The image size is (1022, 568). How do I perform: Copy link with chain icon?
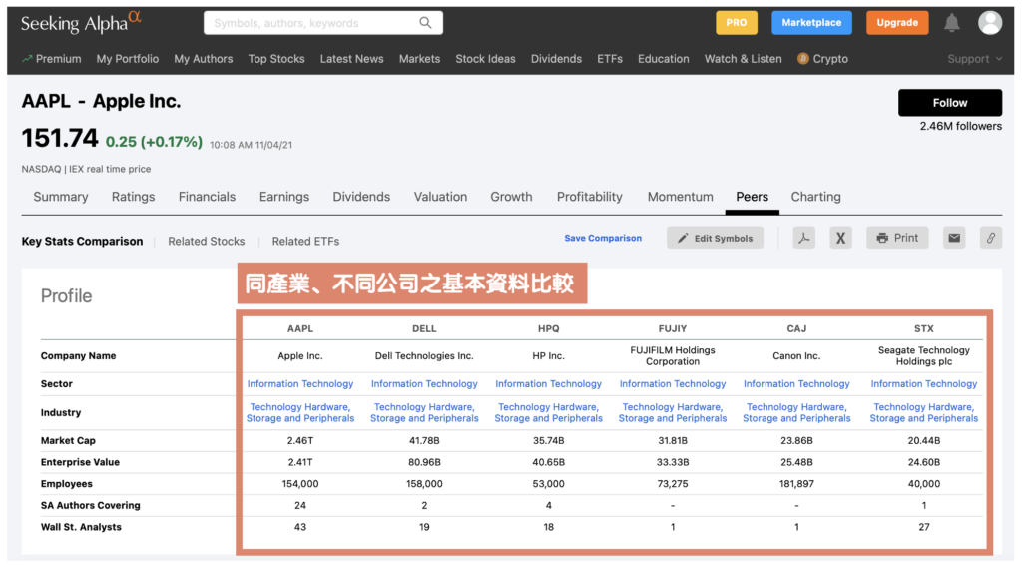tap(991, 238)
